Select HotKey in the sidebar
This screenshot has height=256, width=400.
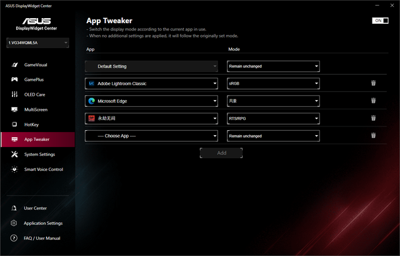(37, 125)
